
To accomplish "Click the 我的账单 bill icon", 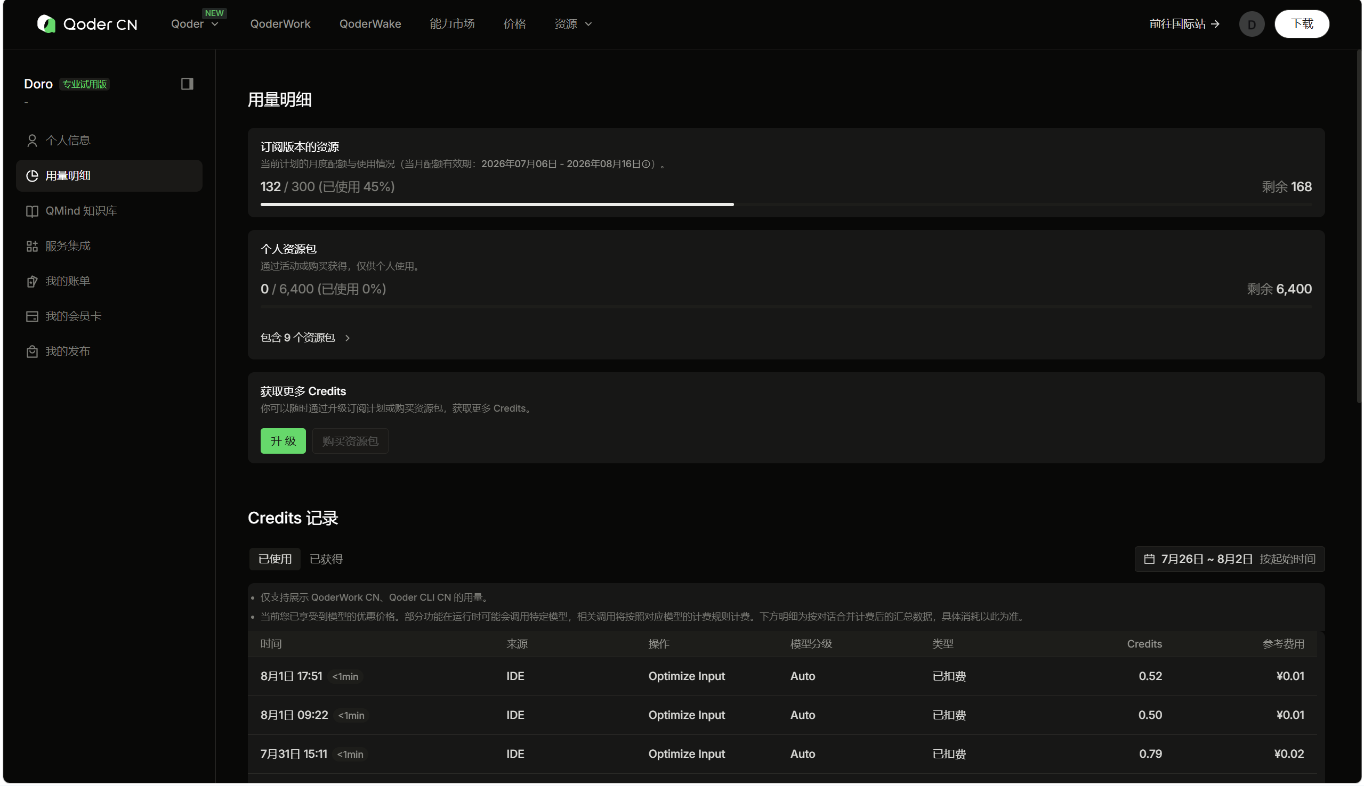I will [32, 281].
